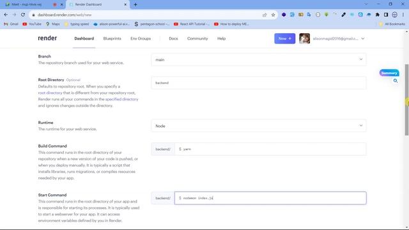This screenshot has width=409, height=230.
Task: Open the Runtime dropdown showing Node
Action: (x=258, y=126)
